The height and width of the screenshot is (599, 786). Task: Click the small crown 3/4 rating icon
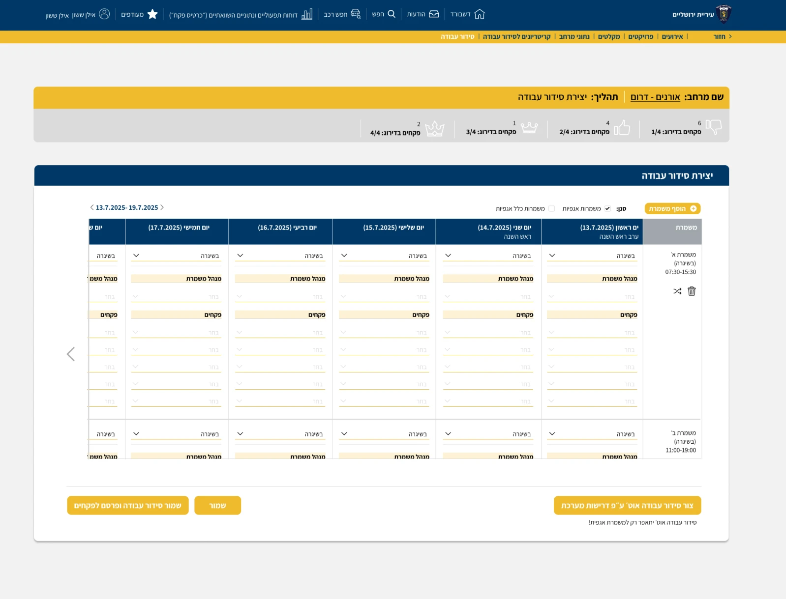pyautogui.click(x=529, y=127)
